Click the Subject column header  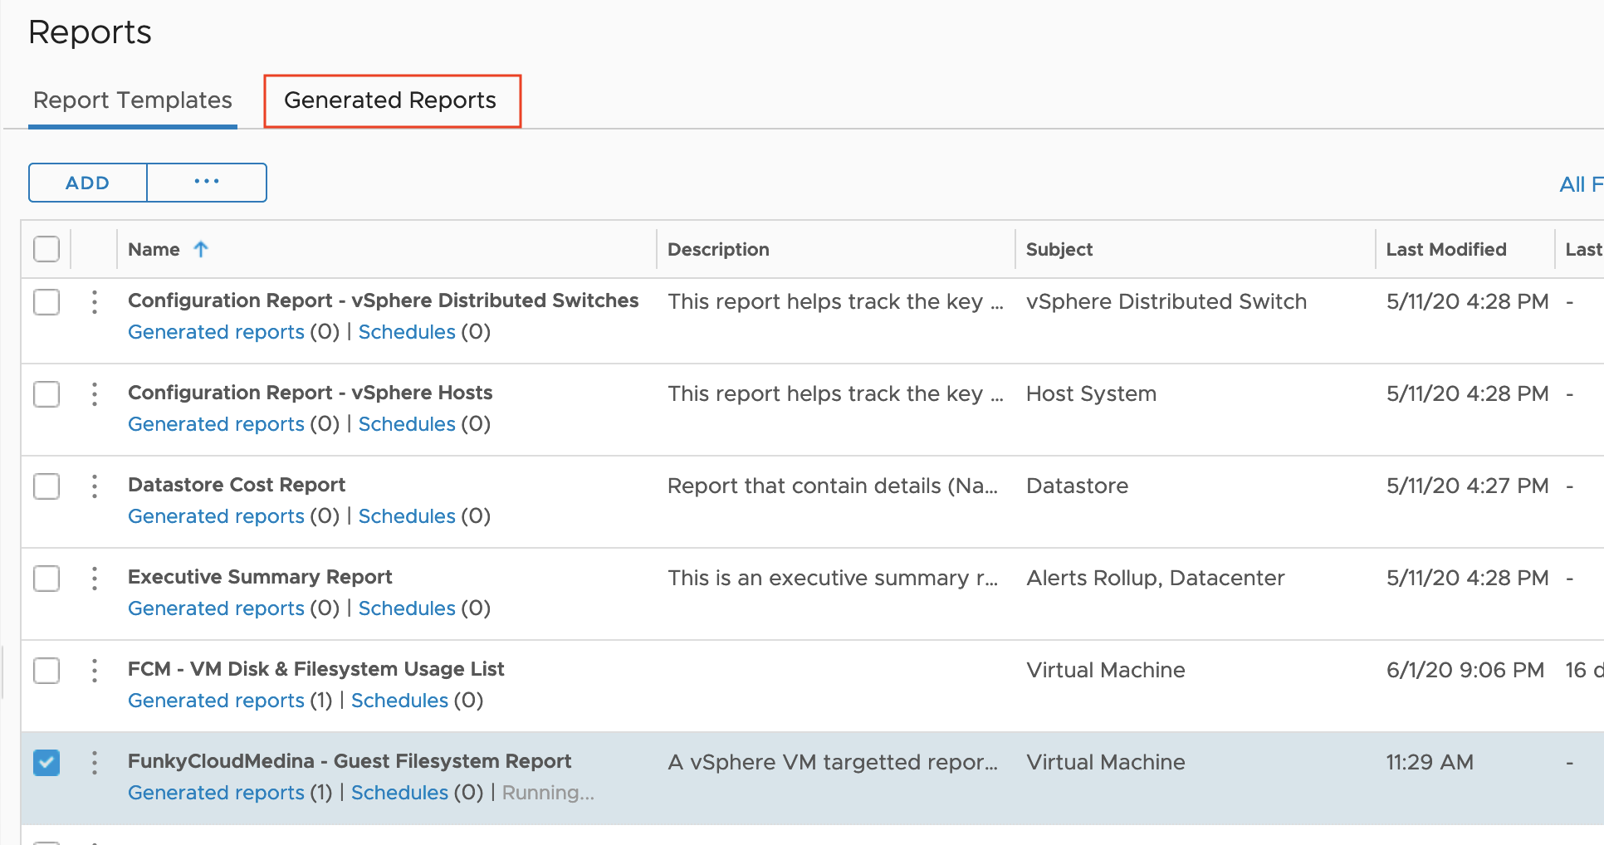point(1059,249)
